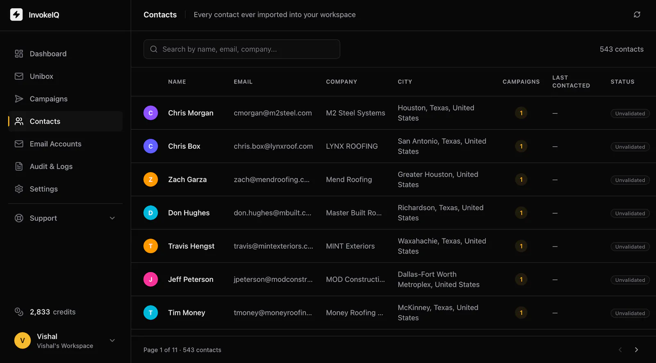
Task: Click the Dashboard grid icon
Action: (19, 54)
